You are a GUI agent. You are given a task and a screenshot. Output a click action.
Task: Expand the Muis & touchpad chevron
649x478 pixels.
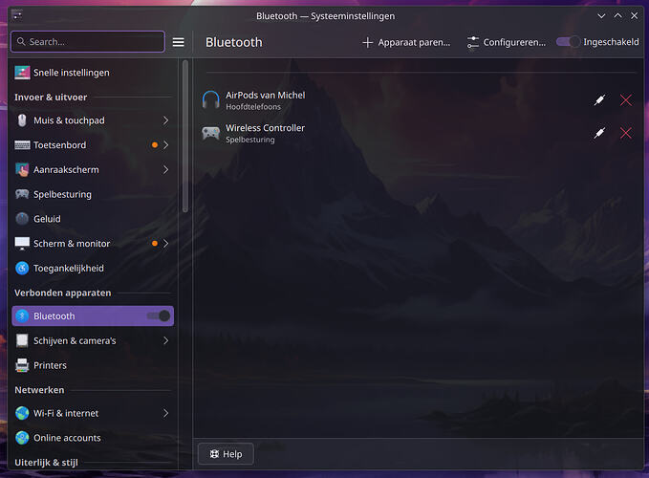(x=165, y=120)
